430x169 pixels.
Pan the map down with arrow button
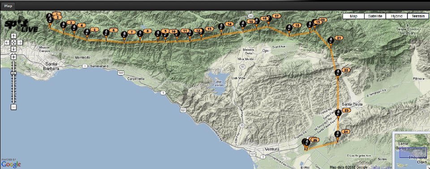pyautogui.click(x=13, y=49)
